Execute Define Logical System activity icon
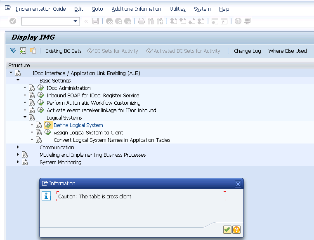 click(x=48, y=125)
